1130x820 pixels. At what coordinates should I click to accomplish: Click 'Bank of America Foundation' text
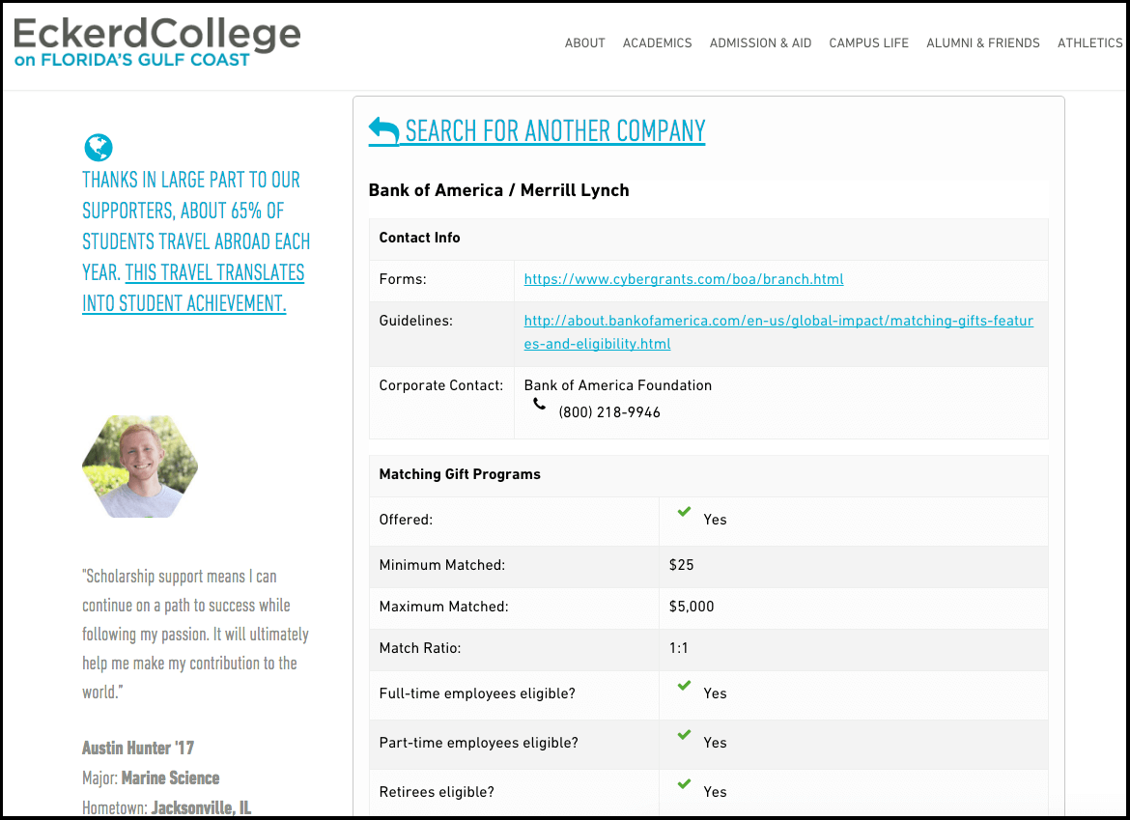pos(617,385)
